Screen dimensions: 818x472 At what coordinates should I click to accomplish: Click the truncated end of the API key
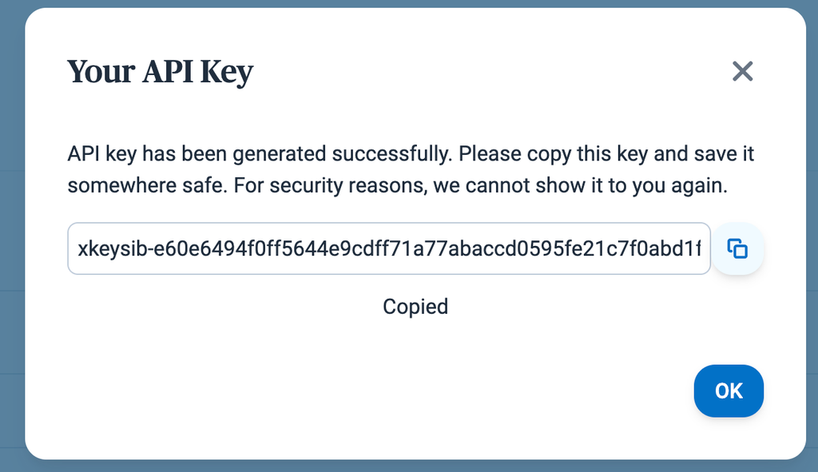point(678,248)
